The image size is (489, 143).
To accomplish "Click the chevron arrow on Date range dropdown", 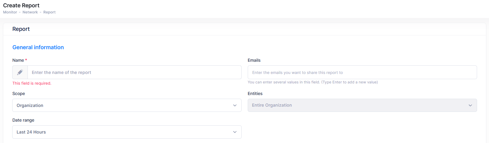I will coord(235,132).
